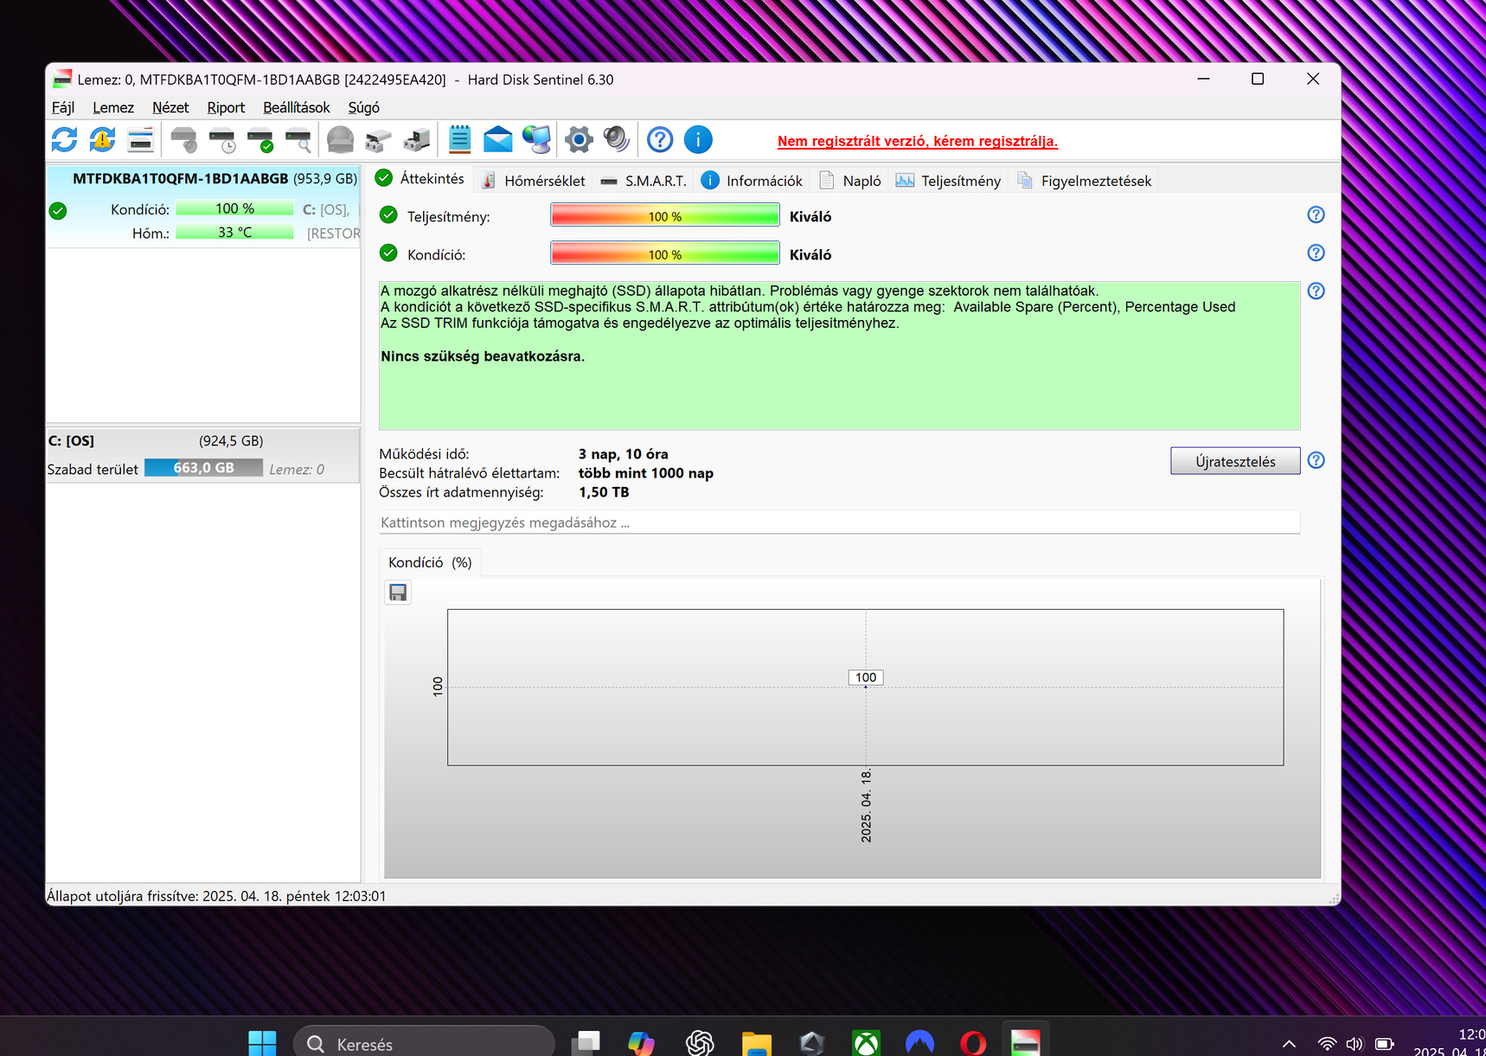
Task: Click the disk list 33 °C temperature bar
Action: [x=234, y=232]
